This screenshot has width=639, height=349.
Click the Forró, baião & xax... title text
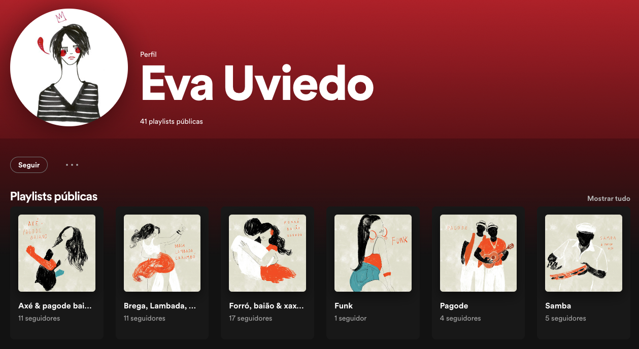[266, 306]
